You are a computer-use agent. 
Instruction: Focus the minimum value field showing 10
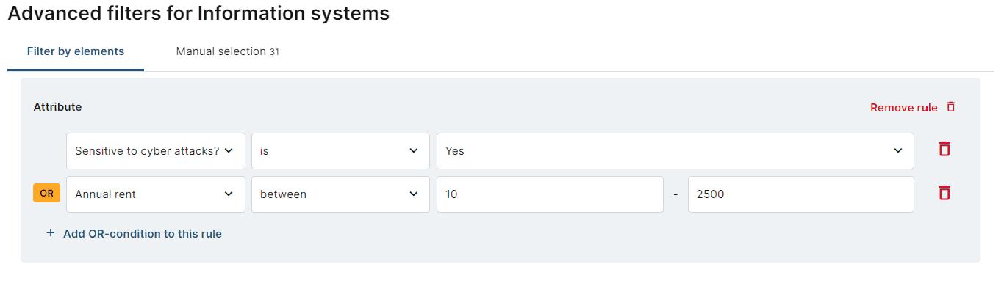(x=550, y=194)
